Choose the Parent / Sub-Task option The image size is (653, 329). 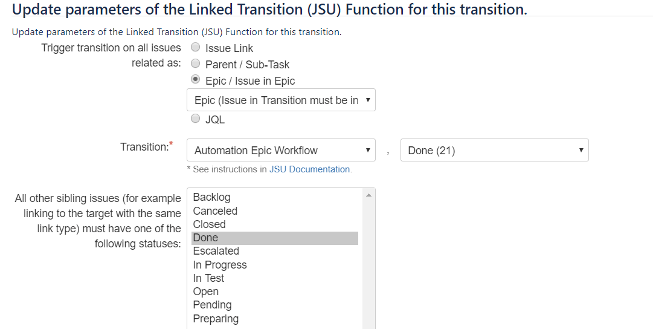click(x=195, y=64)
